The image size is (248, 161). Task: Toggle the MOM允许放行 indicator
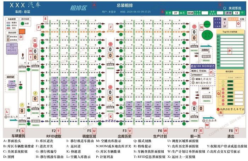tap(193, 79)
